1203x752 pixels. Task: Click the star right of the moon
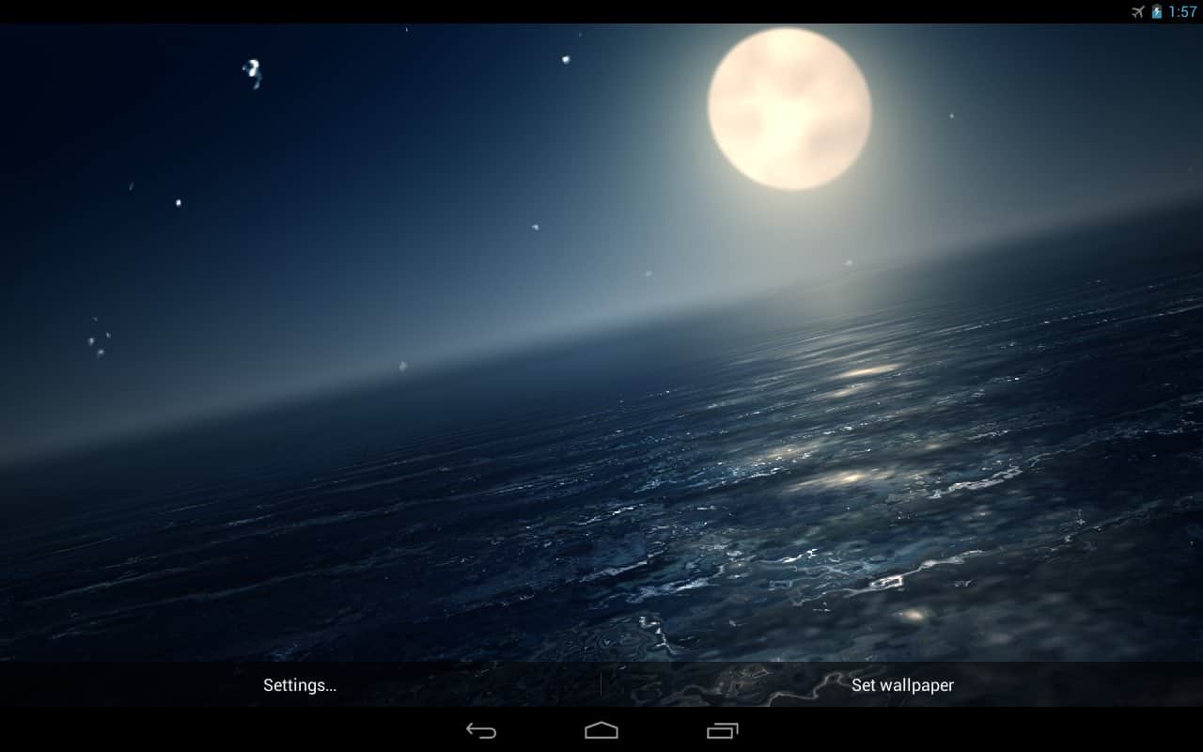[951, 117]
